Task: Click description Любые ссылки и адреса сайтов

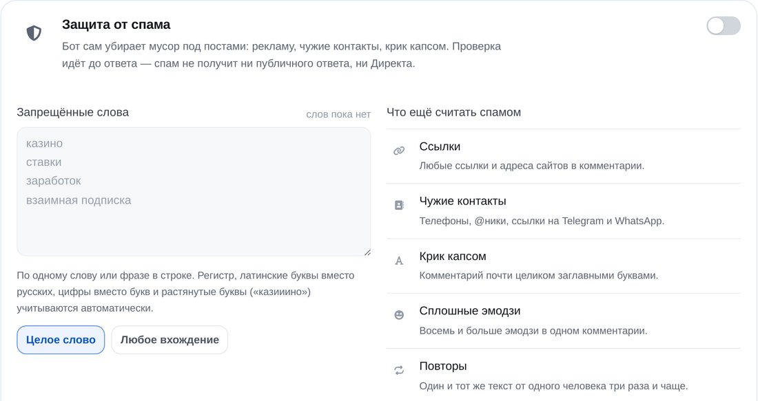Action: 532,166
